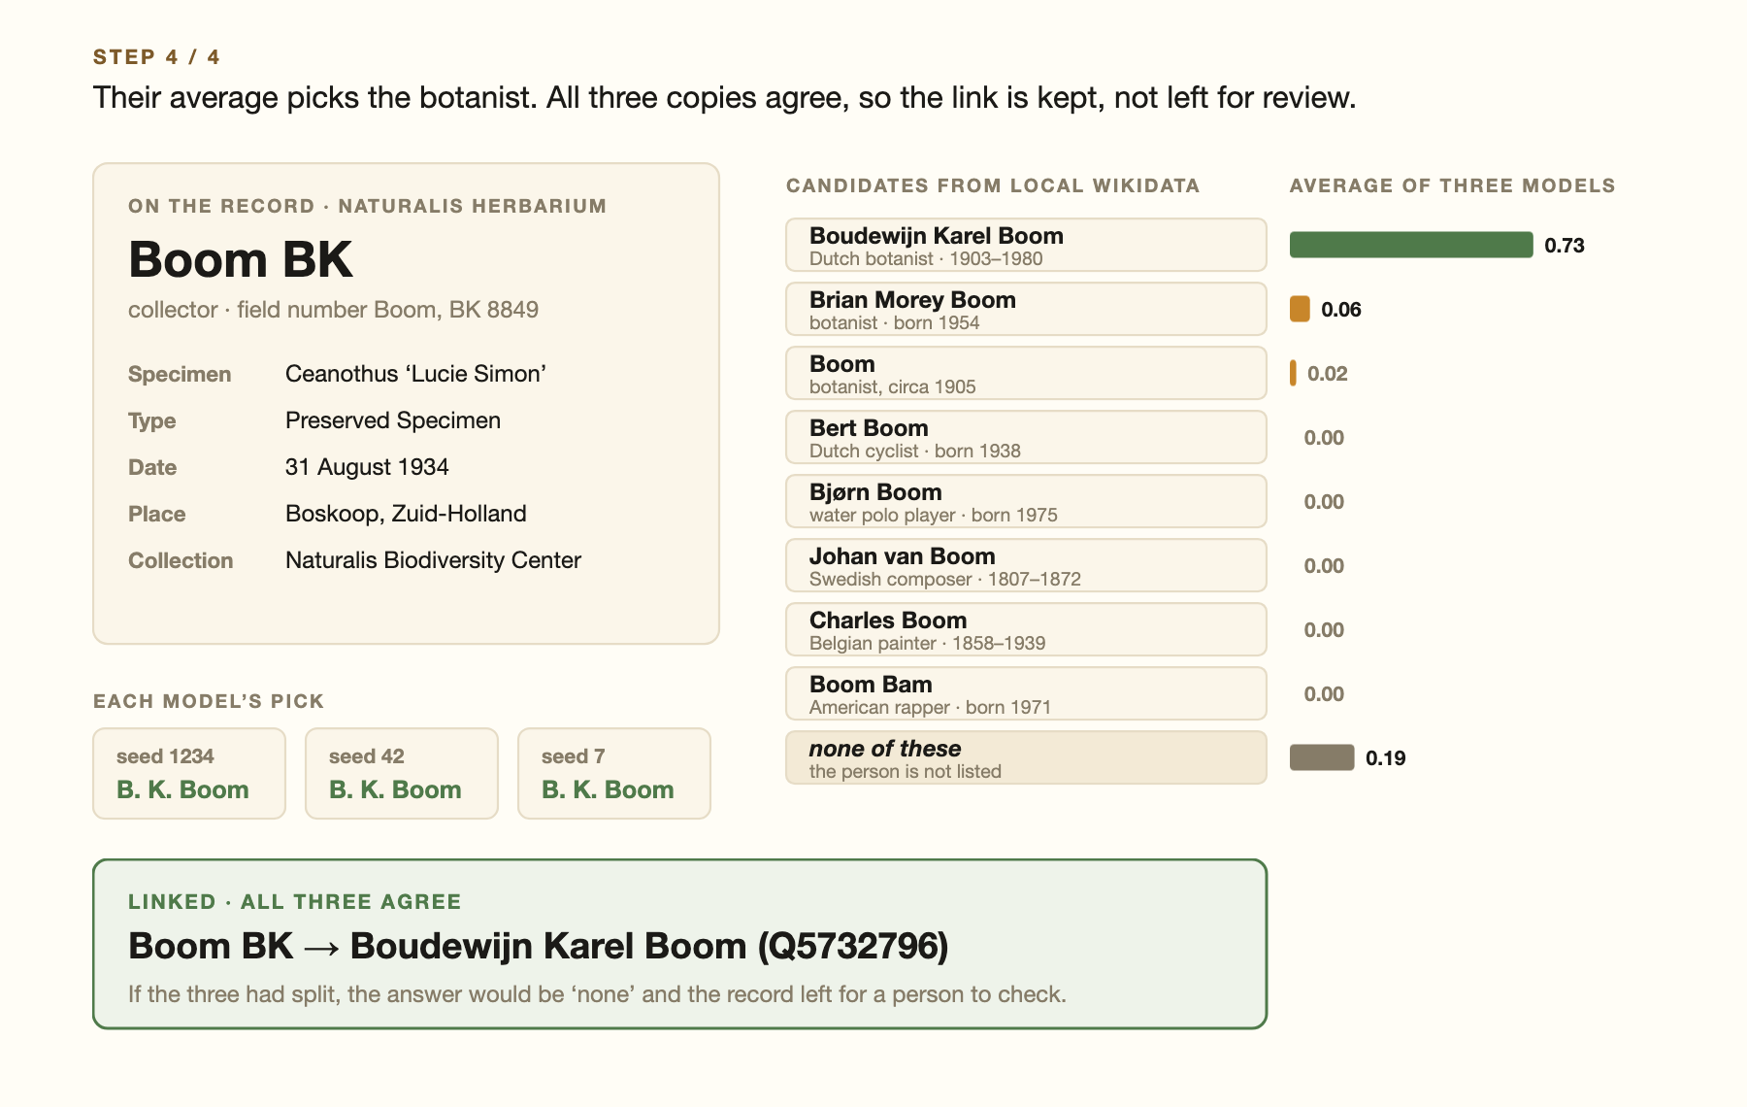The image size is (1747, 1107).
Task: Select the Brian Morey Boom candidate
Action: [1026, 309]
